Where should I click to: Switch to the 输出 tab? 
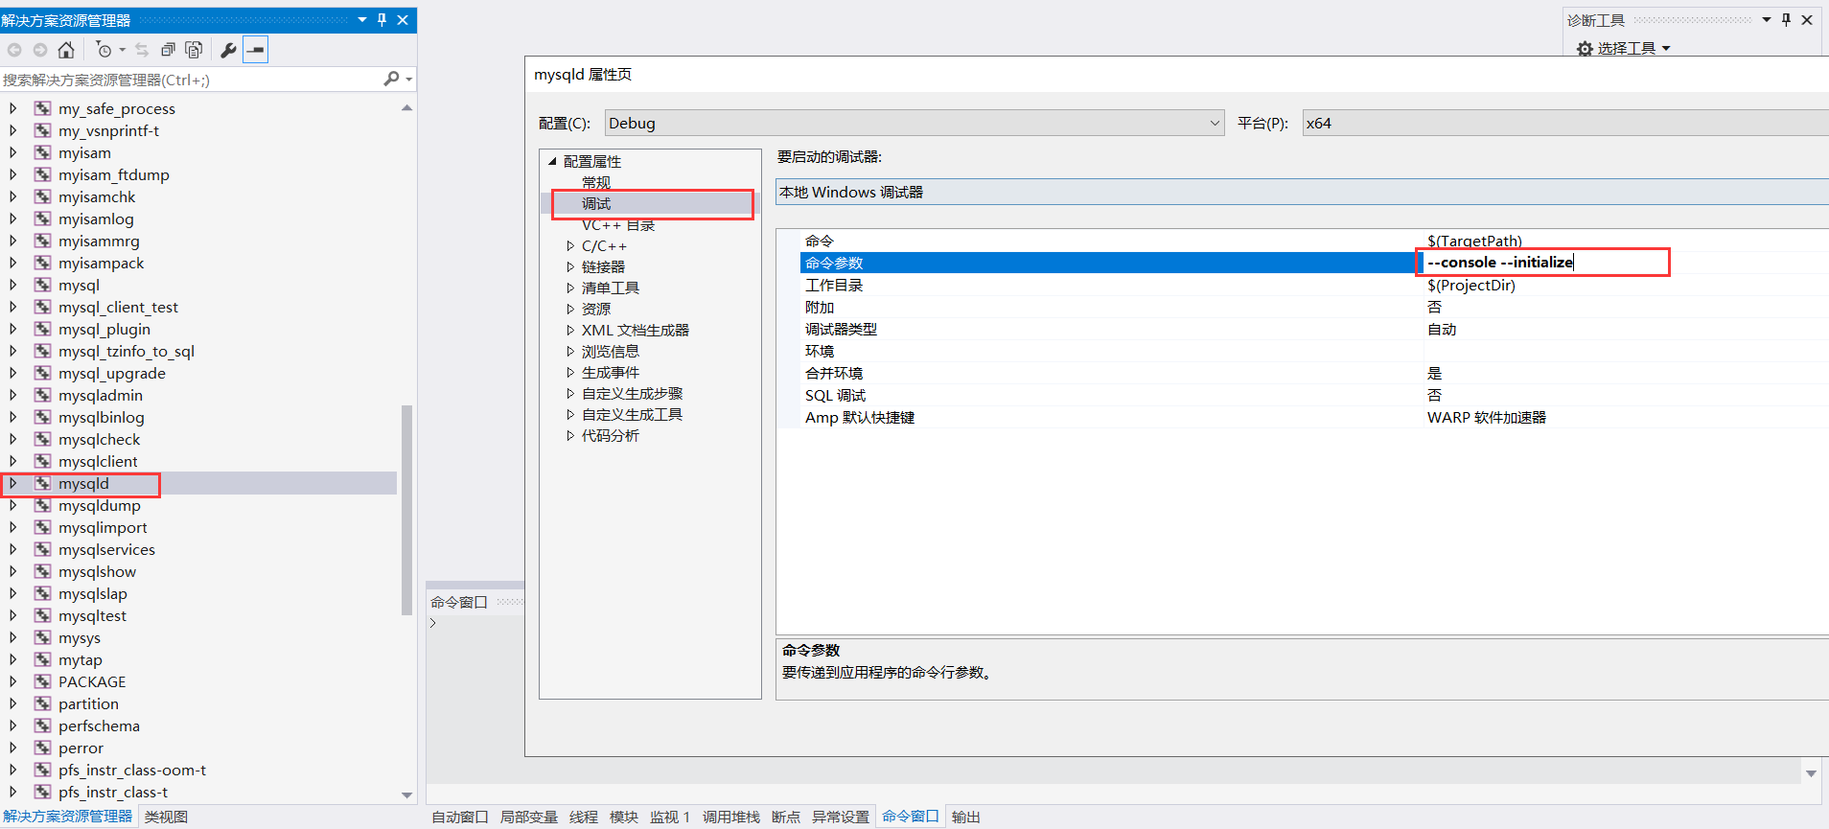[965, 817]
